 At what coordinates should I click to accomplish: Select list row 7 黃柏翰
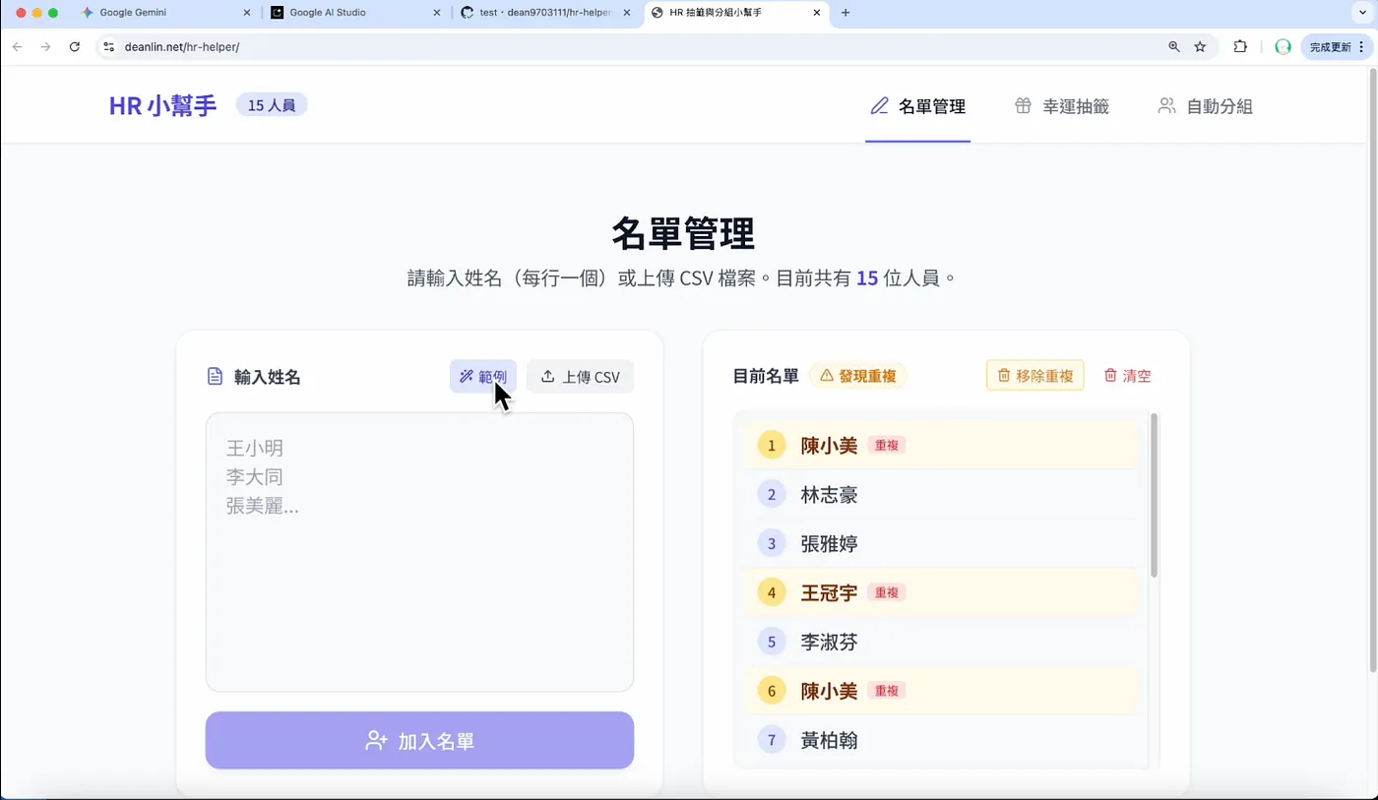click(942, 740)
